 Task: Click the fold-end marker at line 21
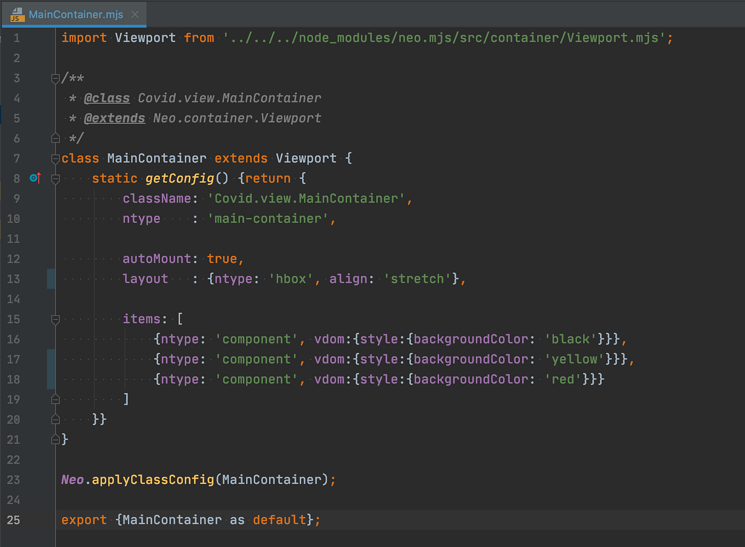click(x=55, y=439)
